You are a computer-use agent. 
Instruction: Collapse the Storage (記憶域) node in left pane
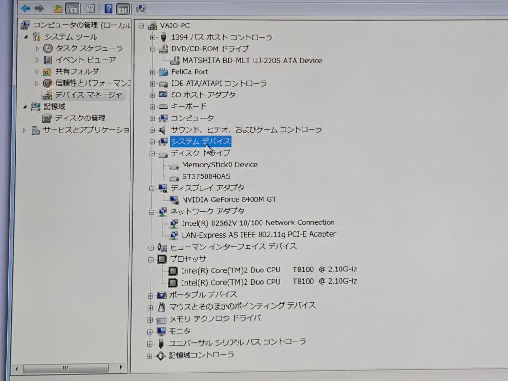point(25,107)
